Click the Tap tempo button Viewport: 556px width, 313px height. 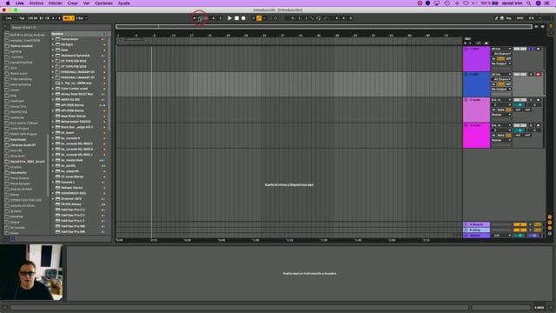pos(22,18)
